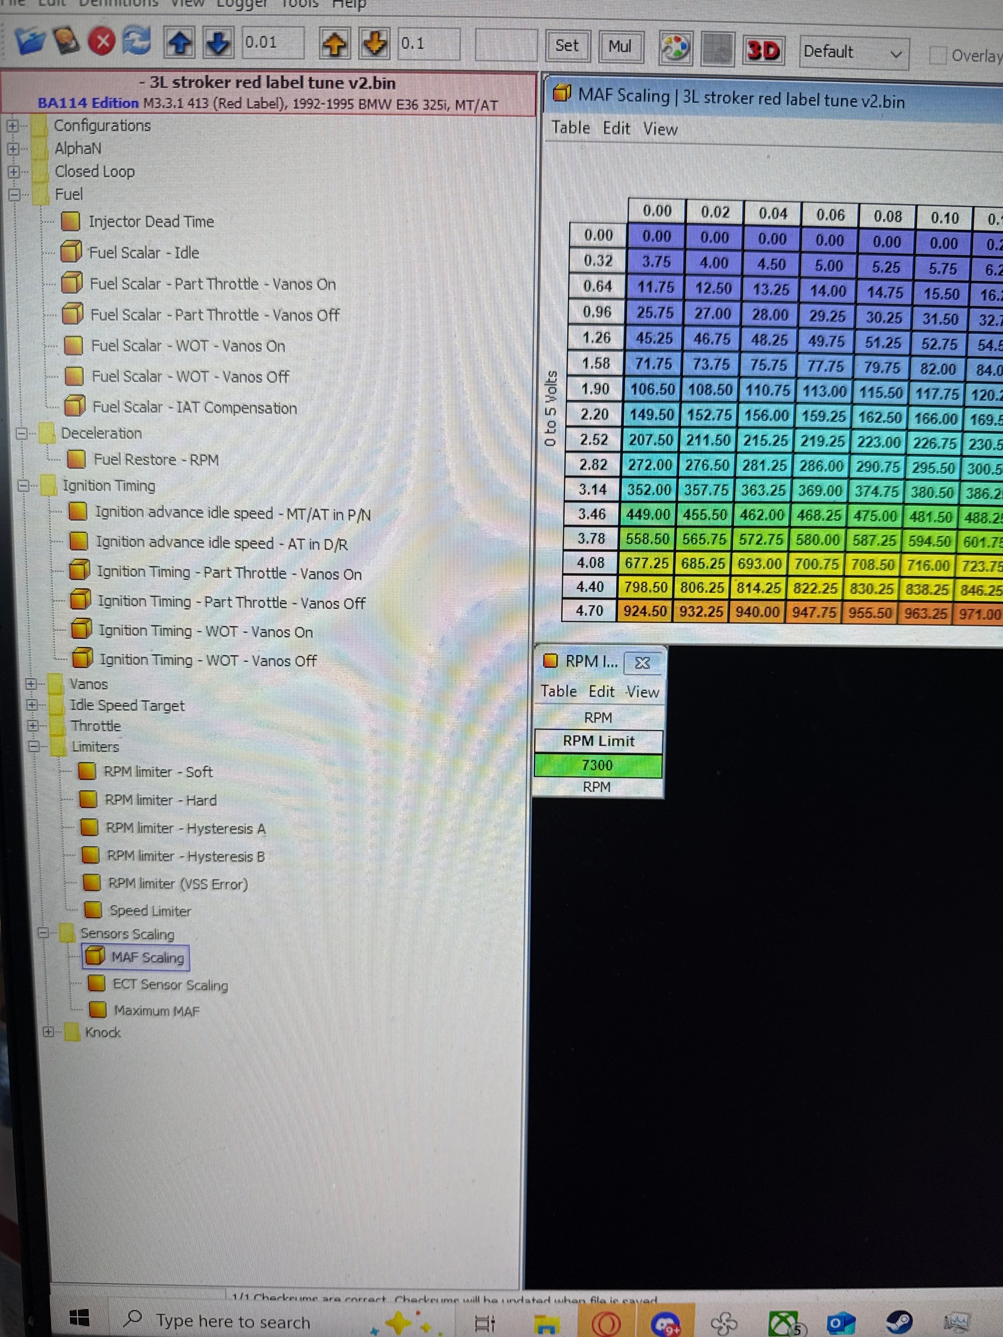The height and width of the screenshot is (1337, 1003).
Task: Open the 3D view button
Action: [763, 50]
